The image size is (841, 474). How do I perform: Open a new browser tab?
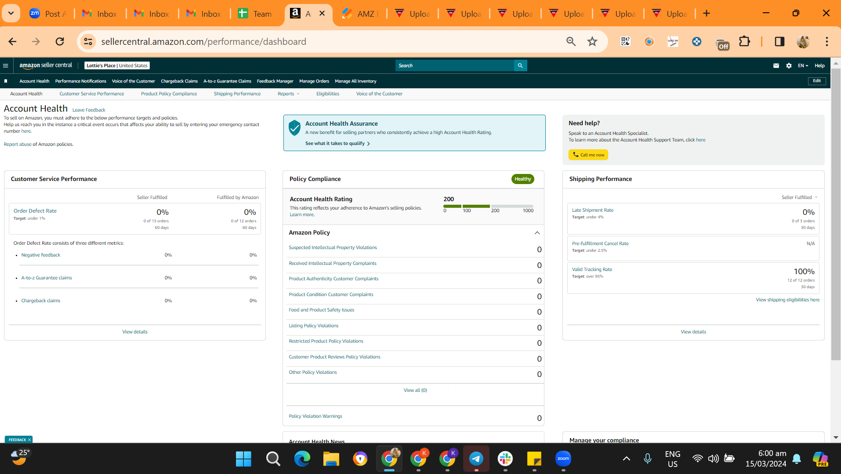(707, 14)
